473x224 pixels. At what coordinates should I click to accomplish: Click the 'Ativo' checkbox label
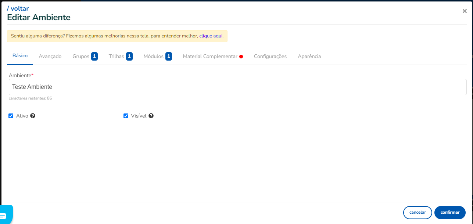[x=22, y=116]
